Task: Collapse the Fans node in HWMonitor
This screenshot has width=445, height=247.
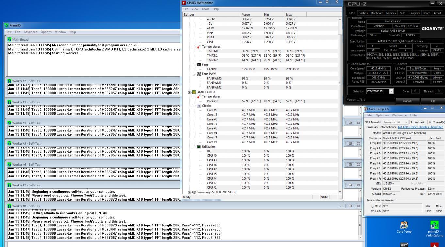Action: coord(195,65)
